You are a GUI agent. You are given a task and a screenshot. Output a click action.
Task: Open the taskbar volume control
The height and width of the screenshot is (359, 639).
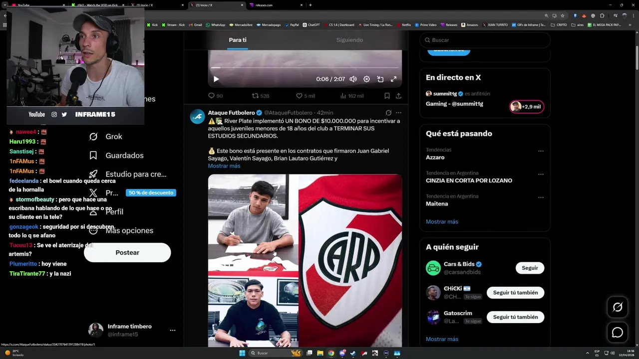coord(613,353)
